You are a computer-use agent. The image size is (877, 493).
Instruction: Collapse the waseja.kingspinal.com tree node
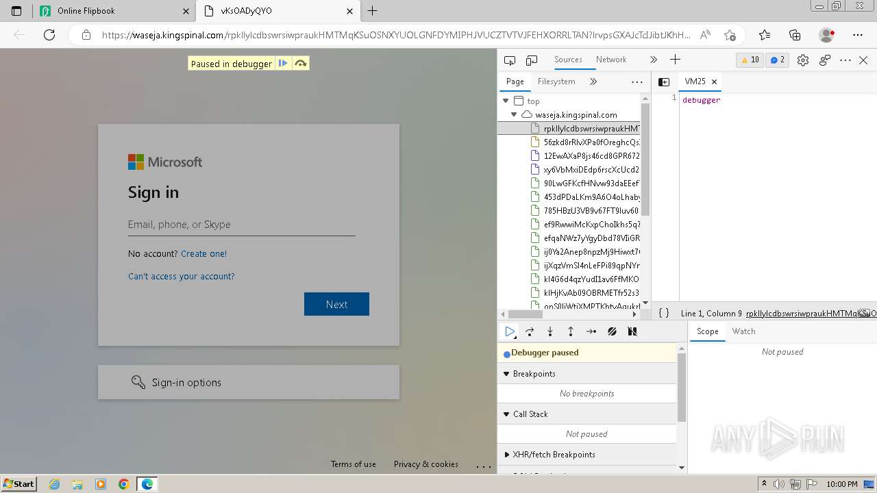(514, 115)
